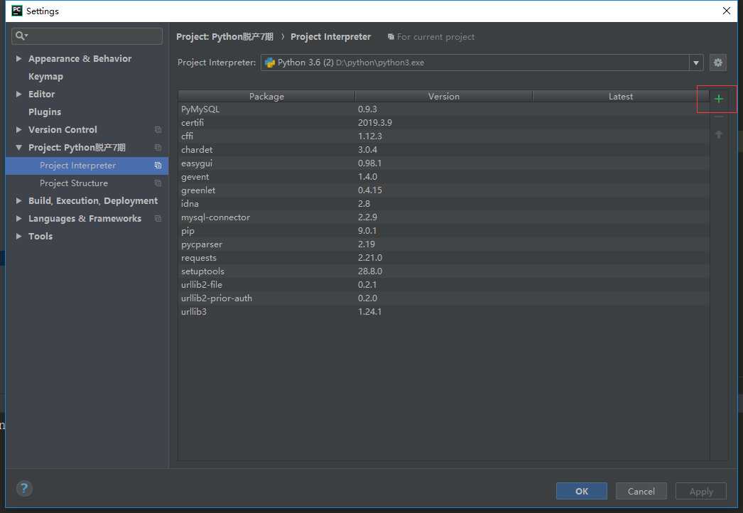Expand the Version Control section
Viewport: 743px width, 513px height.
(18, 129)
